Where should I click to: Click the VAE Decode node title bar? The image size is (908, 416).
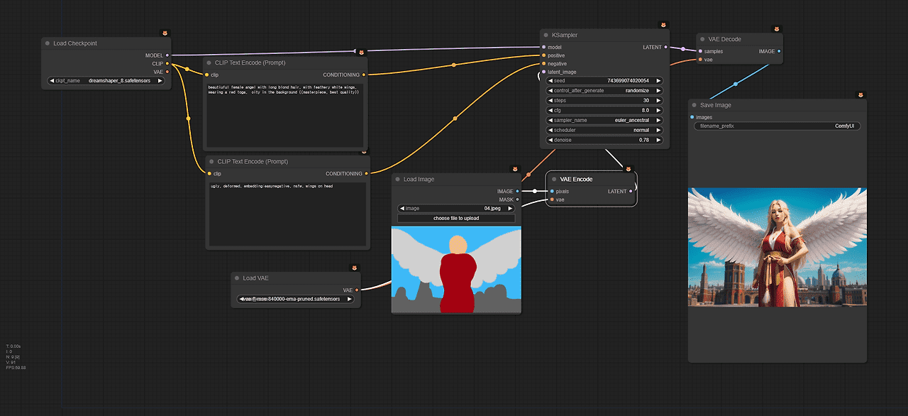(738, 39)
